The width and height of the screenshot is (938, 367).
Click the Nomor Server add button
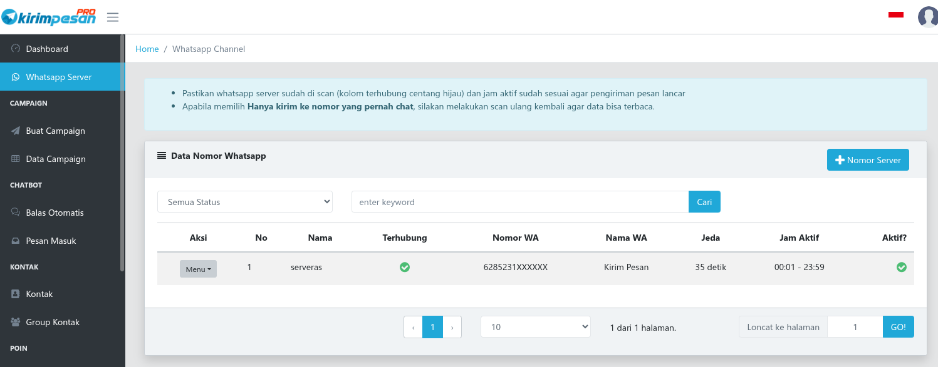point(868,160)
